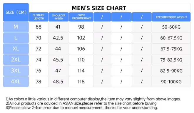Click shoulder width value 45.5
194x113 pixels.
pos(58,60)
